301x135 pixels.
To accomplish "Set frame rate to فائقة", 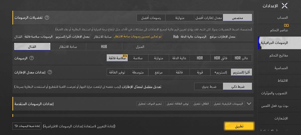I will (179, 72).
